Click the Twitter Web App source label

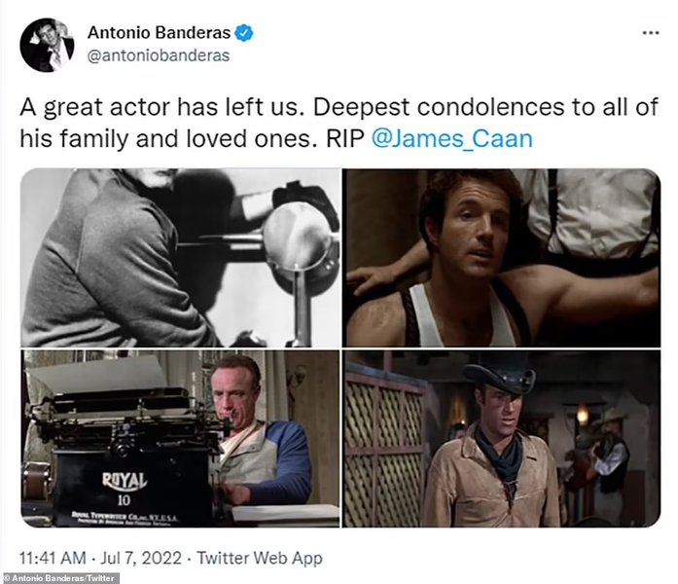(260, 558)
